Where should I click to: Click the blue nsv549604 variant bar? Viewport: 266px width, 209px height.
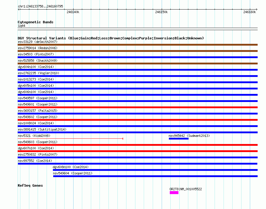tap(155, 176)
